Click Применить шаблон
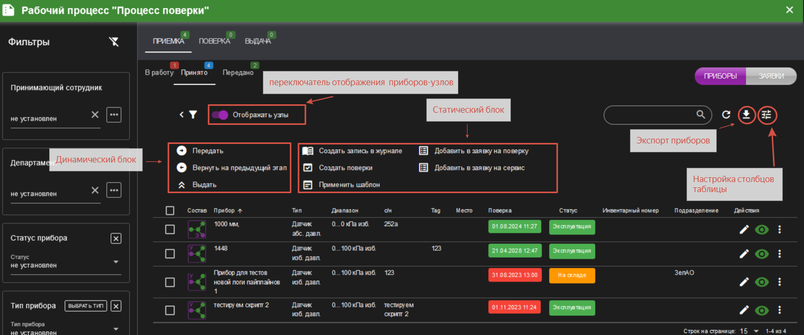 click(341, 185)
